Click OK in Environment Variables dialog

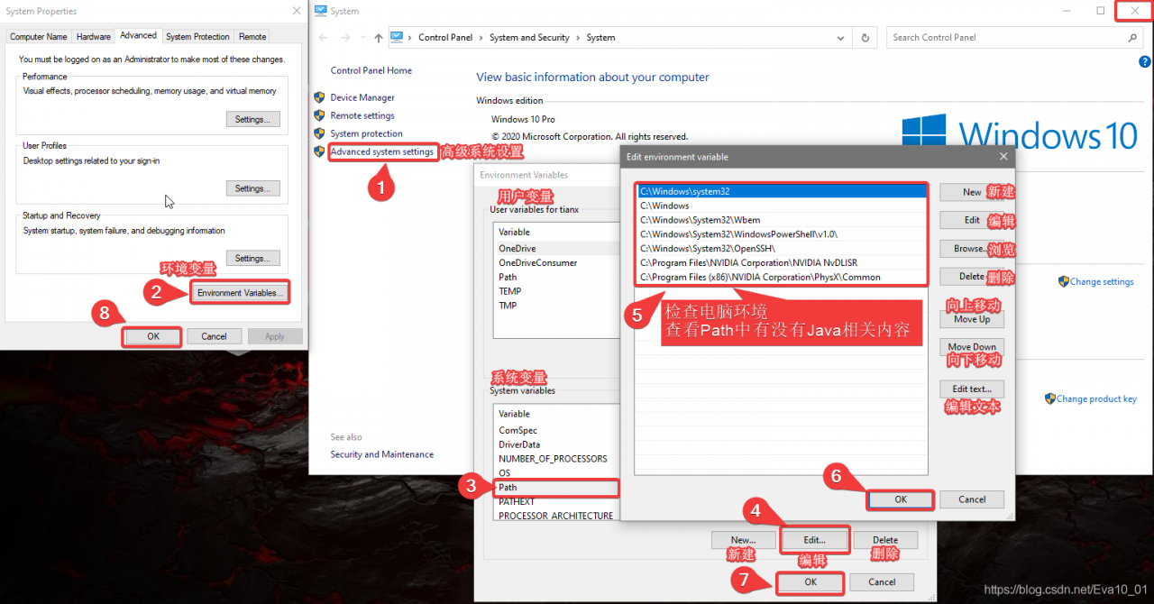click(811, 582)
